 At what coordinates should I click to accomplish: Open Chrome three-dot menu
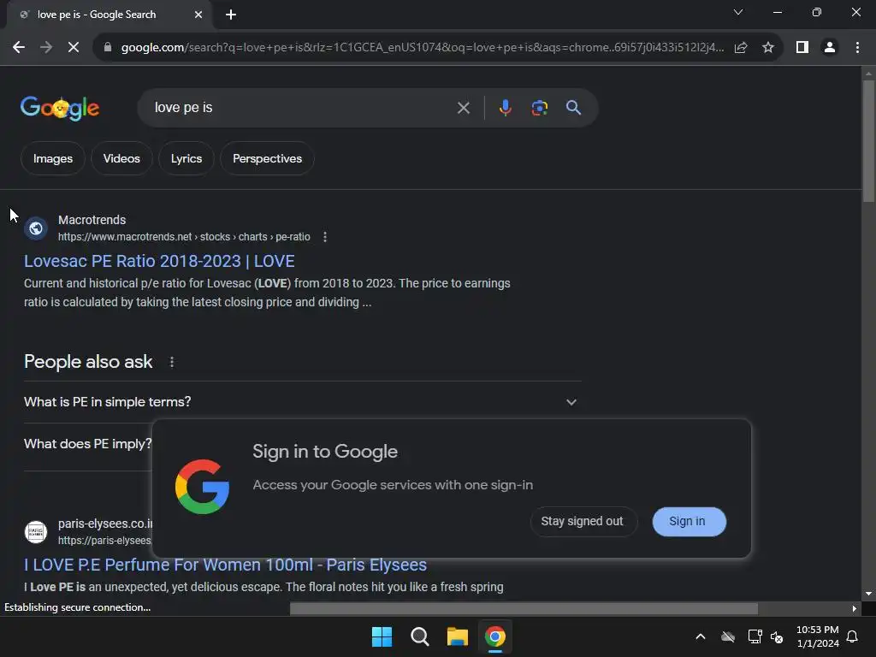pyautogui.click(x=857, y=48)
